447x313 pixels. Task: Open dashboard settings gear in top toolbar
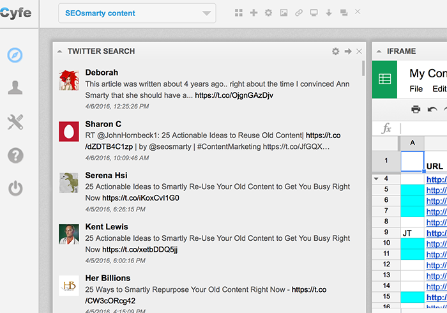(268, 13)
